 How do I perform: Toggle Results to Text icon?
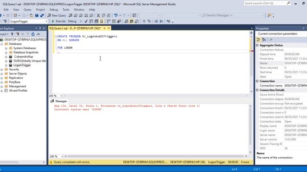126,21
